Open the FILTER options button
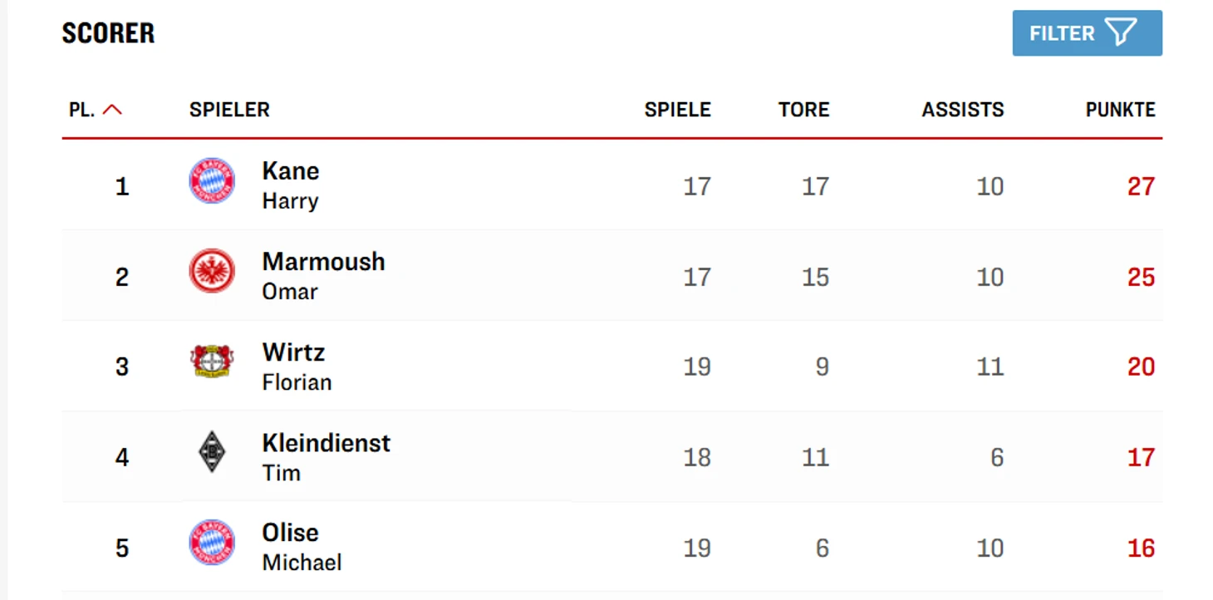This screenshot has height=600, width=1213. click(1086, 33)
